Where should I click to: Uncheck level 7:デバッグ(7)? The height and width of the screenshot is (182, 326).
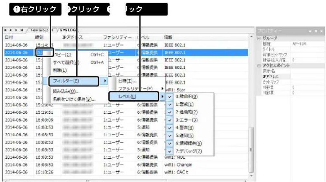pyautogui.click(x=170, y=151)
